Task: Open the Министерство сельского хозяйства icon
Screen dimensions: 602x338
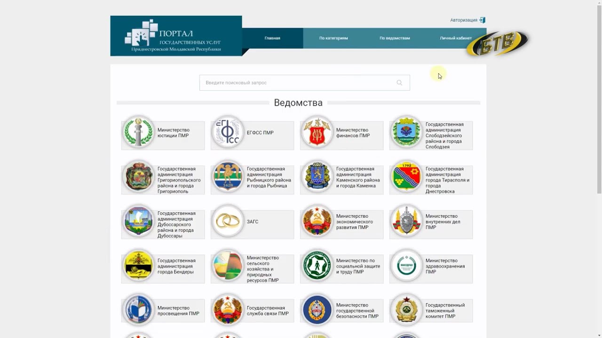Action: pos(228,266)
